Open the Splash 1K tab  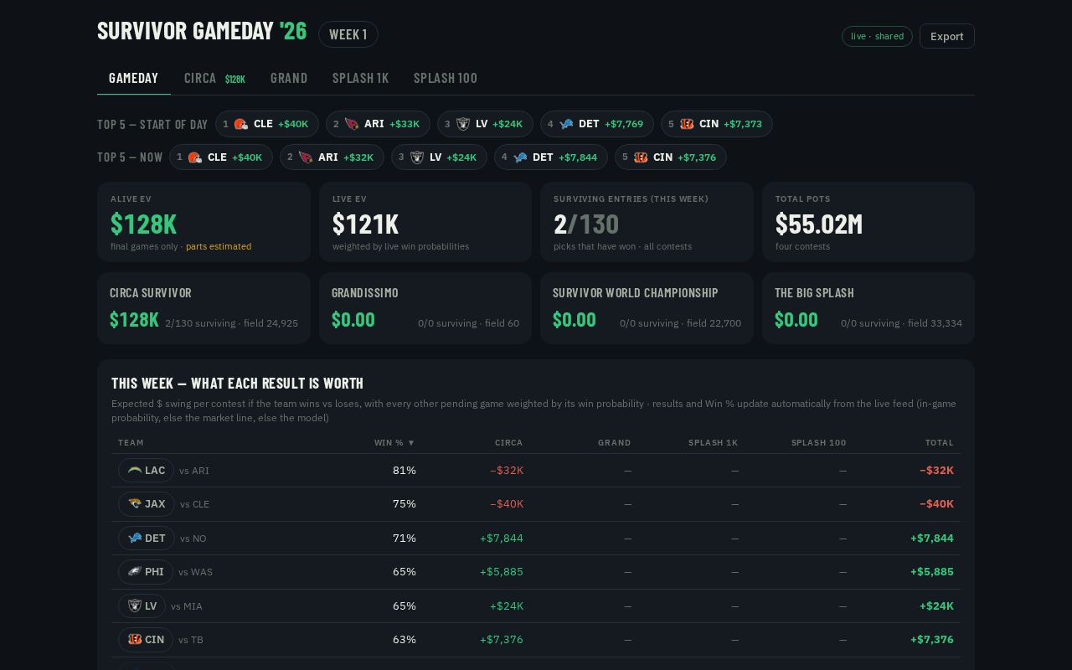point(360,78)
